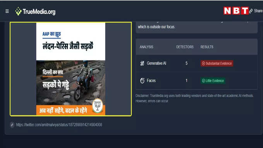This screenshot has width=263, height=148.
Task: Click the link icon beside the Twitter URL
Action: tap(12, 125)
